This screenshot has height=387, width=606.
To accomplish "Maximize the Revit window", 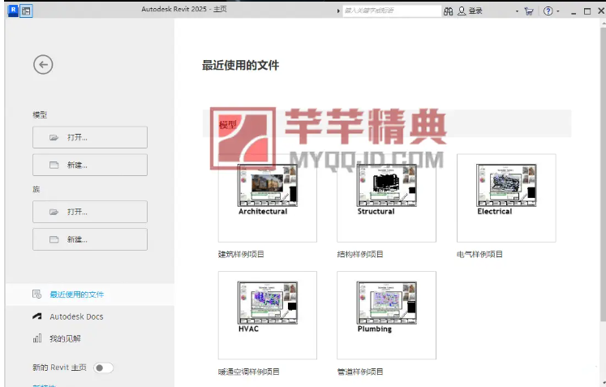I will pyautogui.click(x=587, y=11).
